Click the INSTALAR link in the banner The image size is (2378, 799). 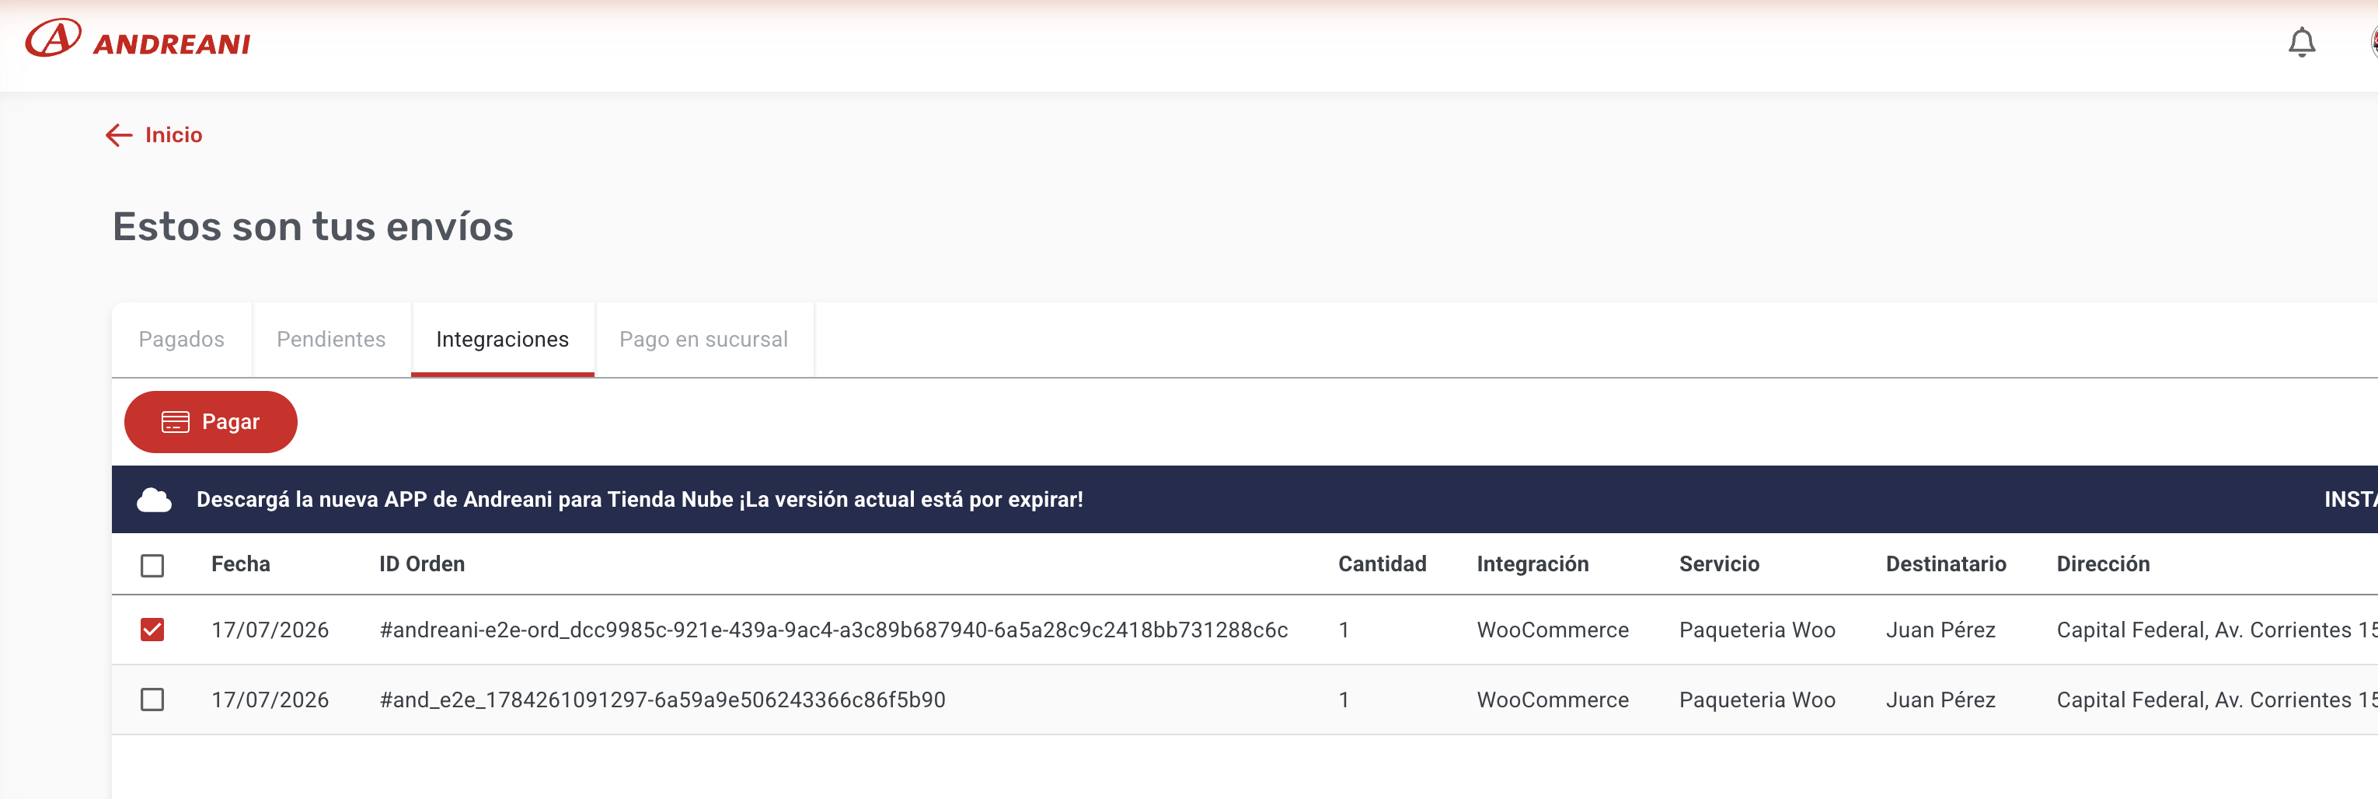[2350, 500]
